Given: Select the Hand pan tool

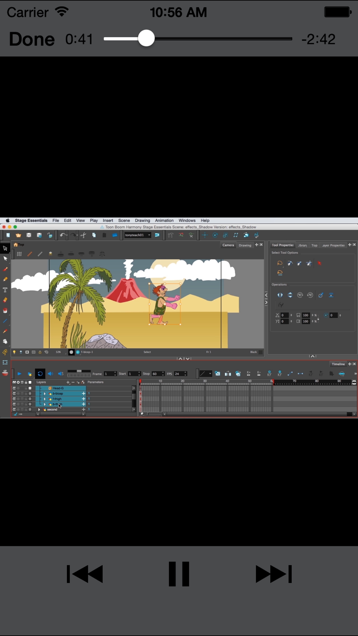Looking at the screenshot, I should (5, 342).
